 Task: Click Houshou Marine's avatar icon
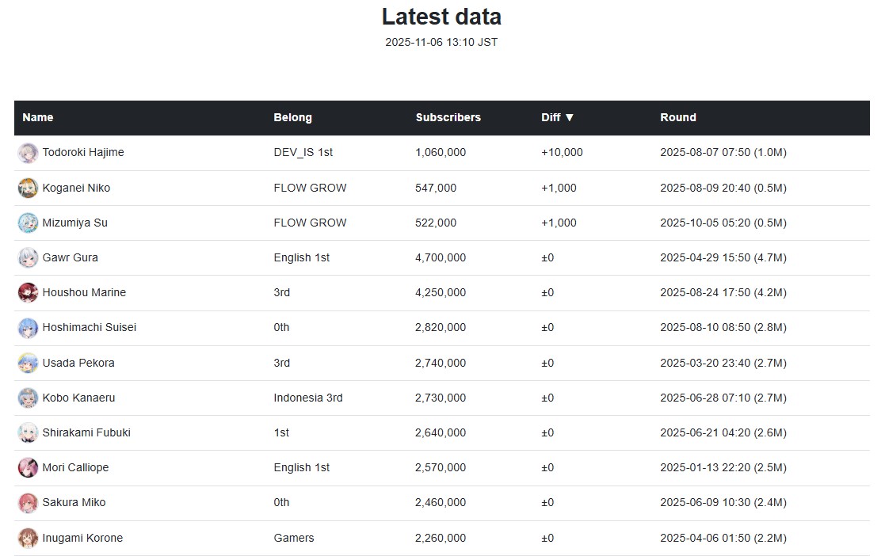(28, 293)
